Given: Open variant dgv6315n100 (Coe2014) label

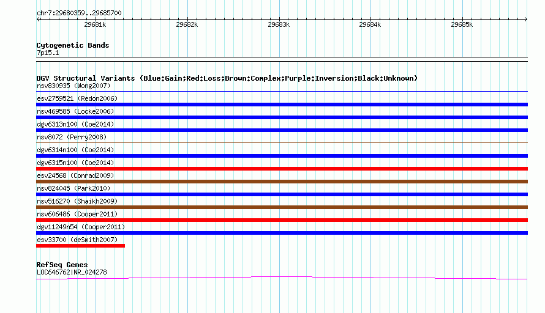Looking at the screenshot, I should 75,163.
